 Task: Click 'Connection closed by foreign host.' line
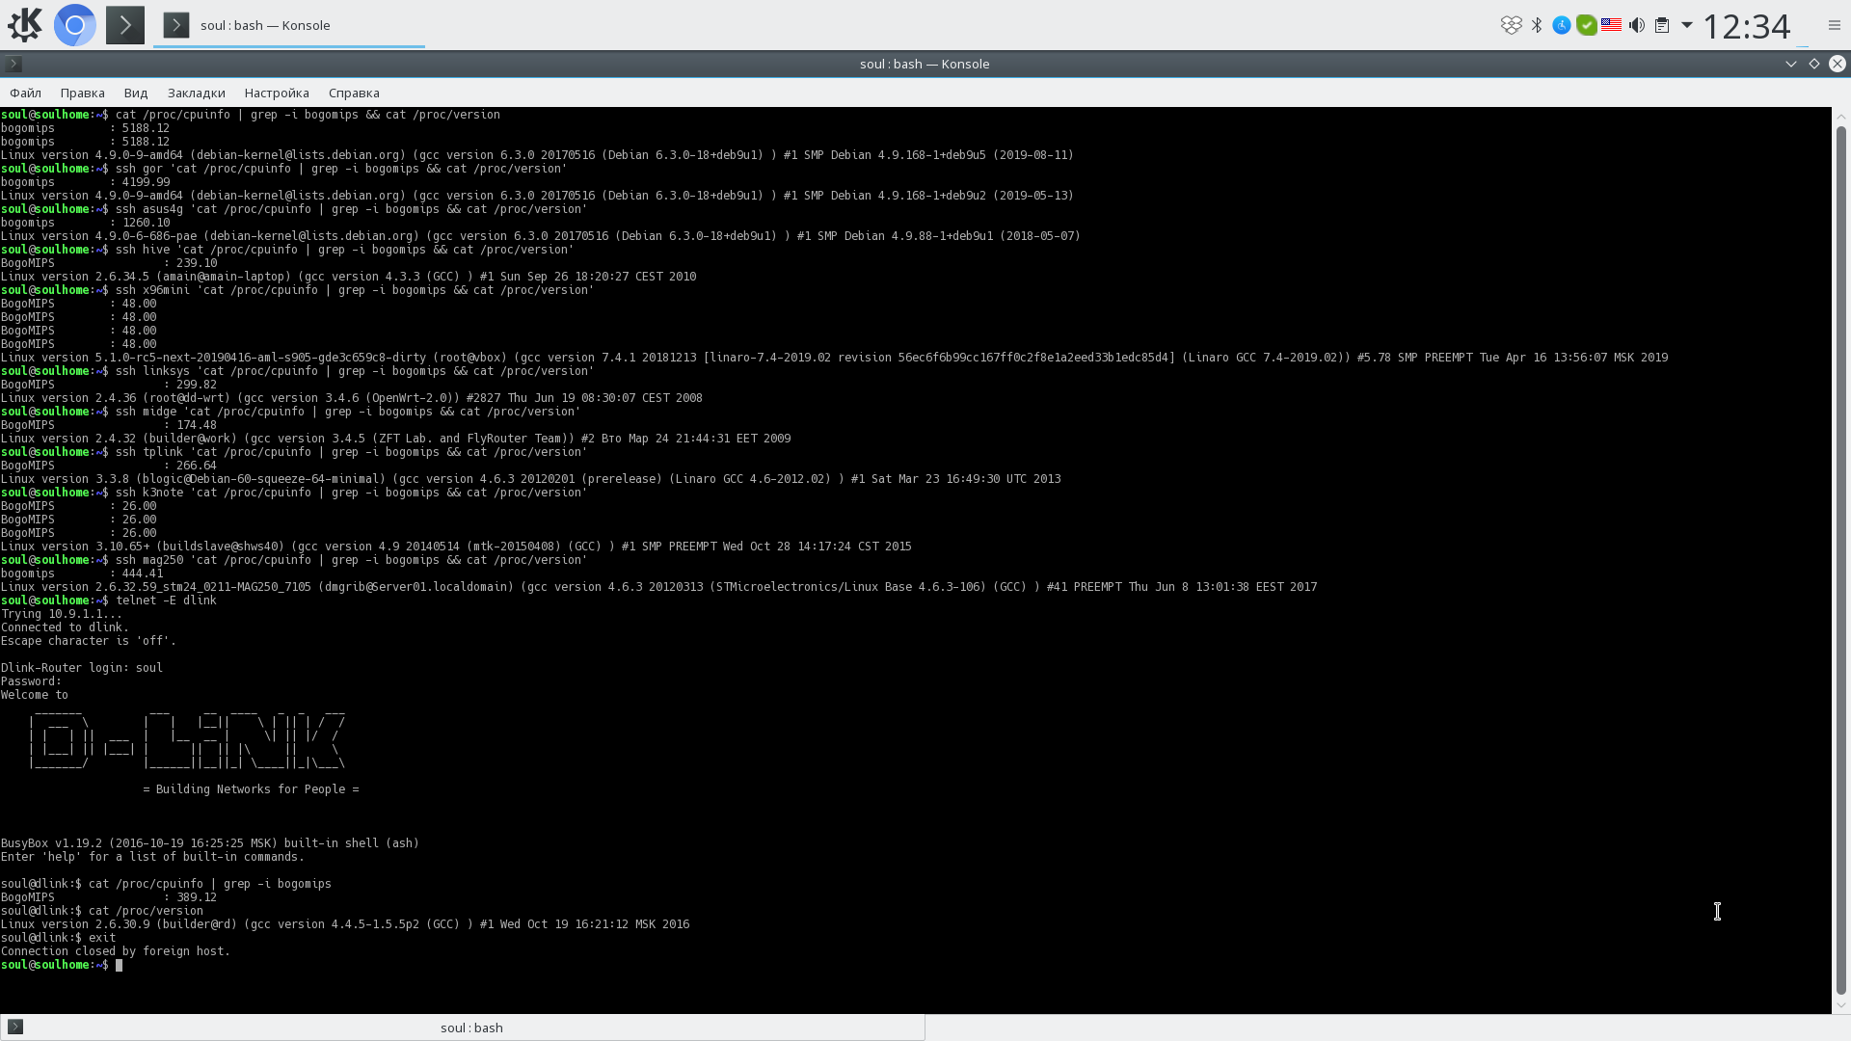point(116,951)
